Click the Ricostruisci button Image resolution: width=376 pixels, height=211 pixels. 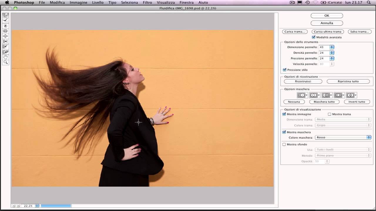coord(303,81)
